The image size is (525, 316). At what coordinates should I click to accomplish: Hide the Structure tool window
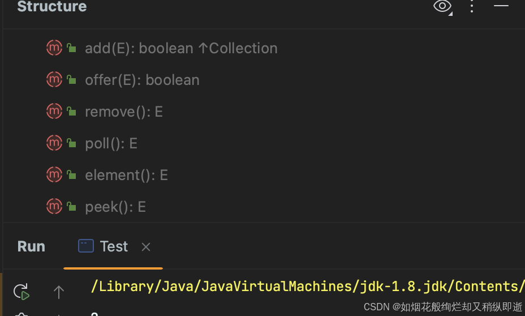[501, 6]
